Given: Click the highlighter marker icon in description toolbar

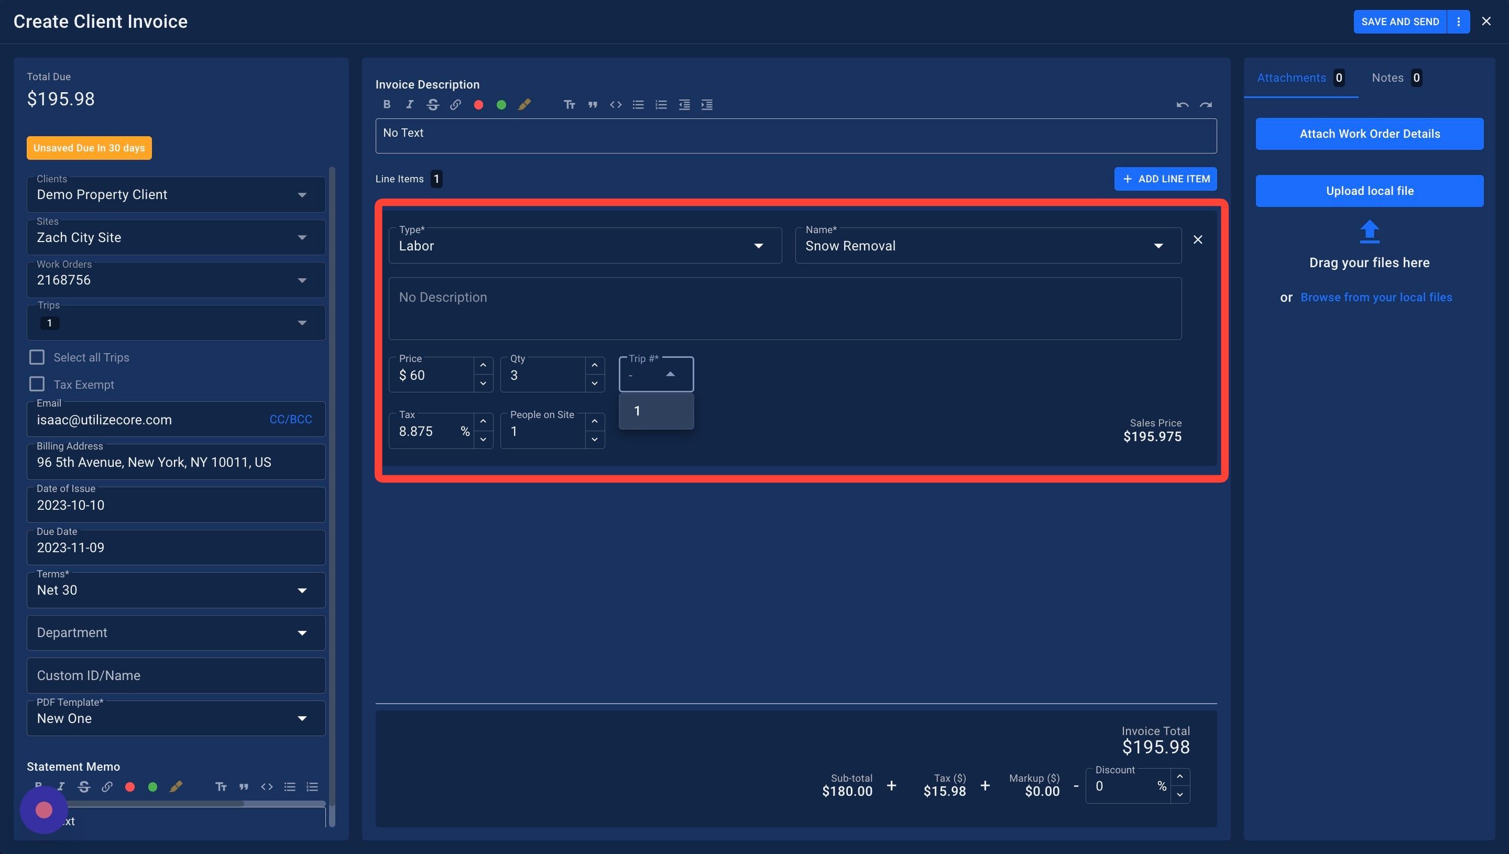Looking at the screenshot, I should pyautogui.click(x=524, y=104).
